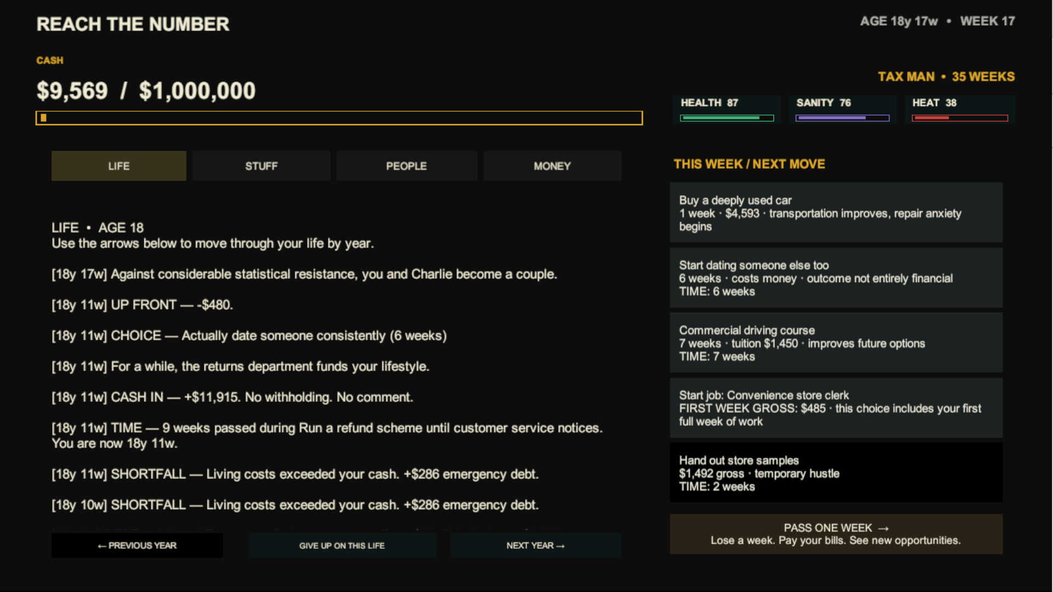
Task: Click the 18y 11w SHORTFALL entry
Action: 295,474
